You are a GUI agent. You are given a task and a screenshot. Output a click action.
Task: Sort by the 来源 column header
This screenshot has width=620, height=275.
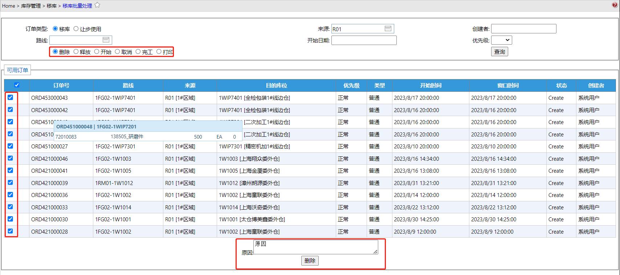190,86
